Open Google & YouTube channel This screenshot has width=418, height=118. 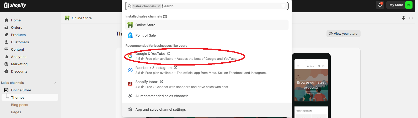pos(207,56)
